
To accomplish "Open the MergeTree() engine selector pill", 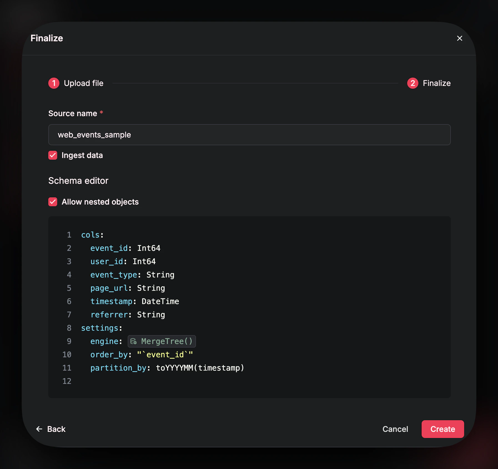I will pos(162,341).
